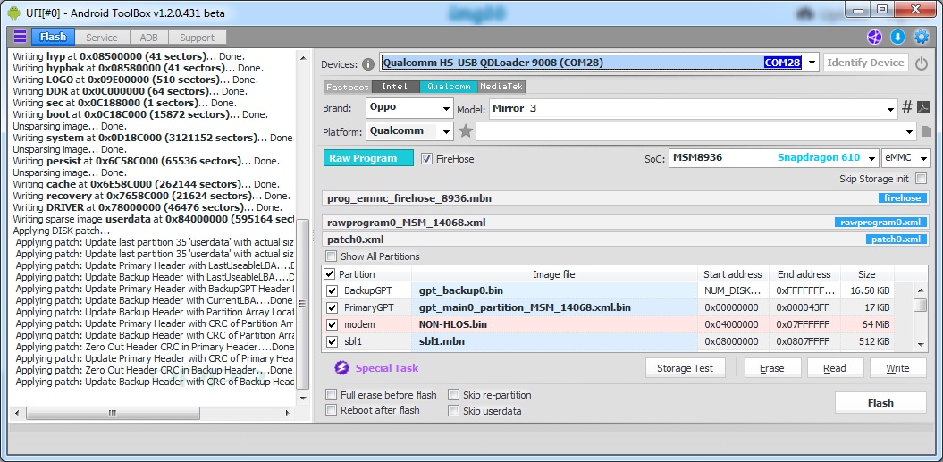
Task: Click the Flash button
Action: [x=880, y=402]
